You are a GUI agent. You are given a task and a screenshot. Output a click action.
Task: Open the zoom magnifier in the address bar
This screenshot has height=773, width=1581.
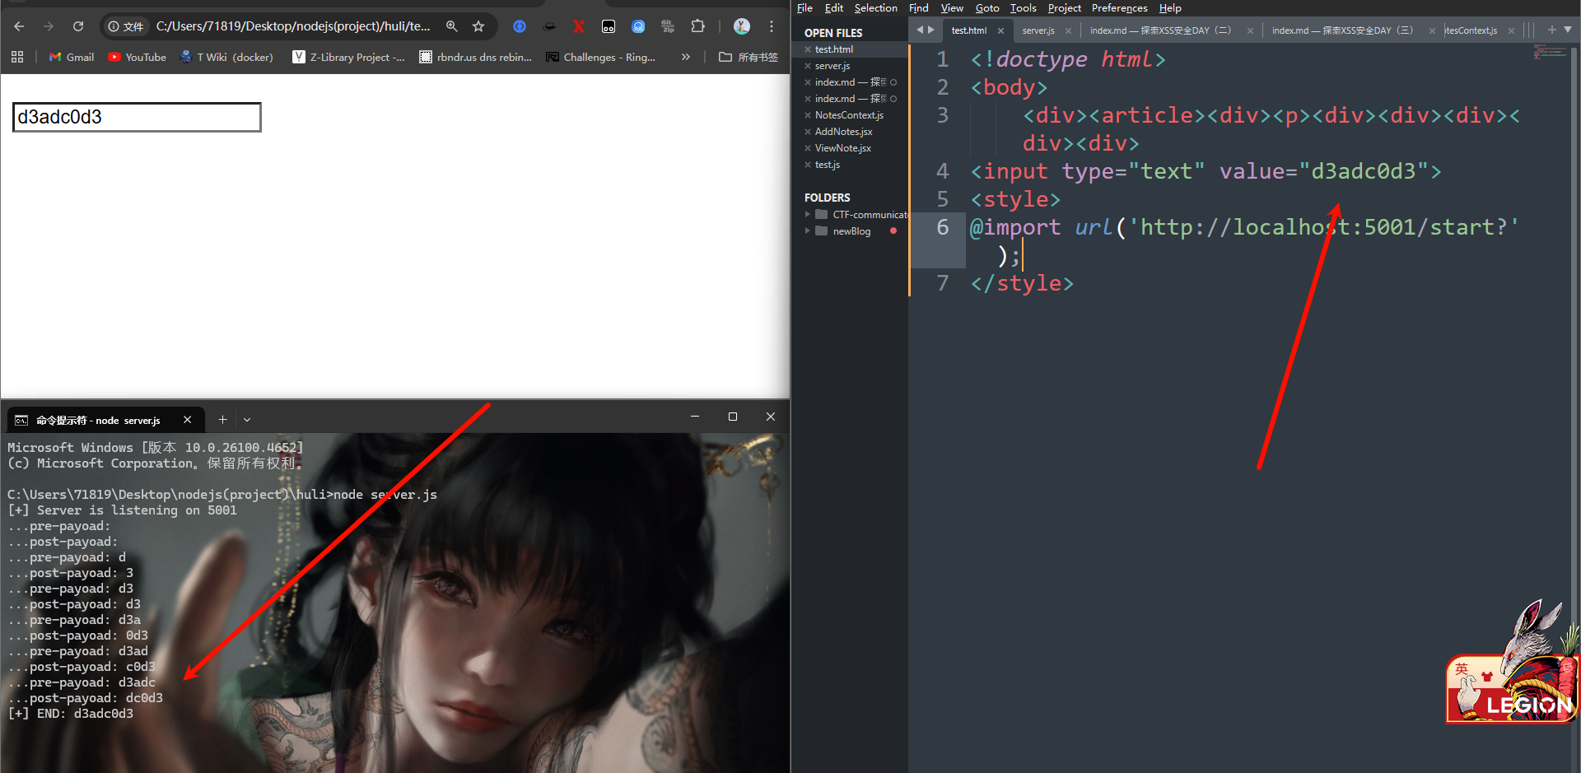pyautogui.click(x=452, y=26)
